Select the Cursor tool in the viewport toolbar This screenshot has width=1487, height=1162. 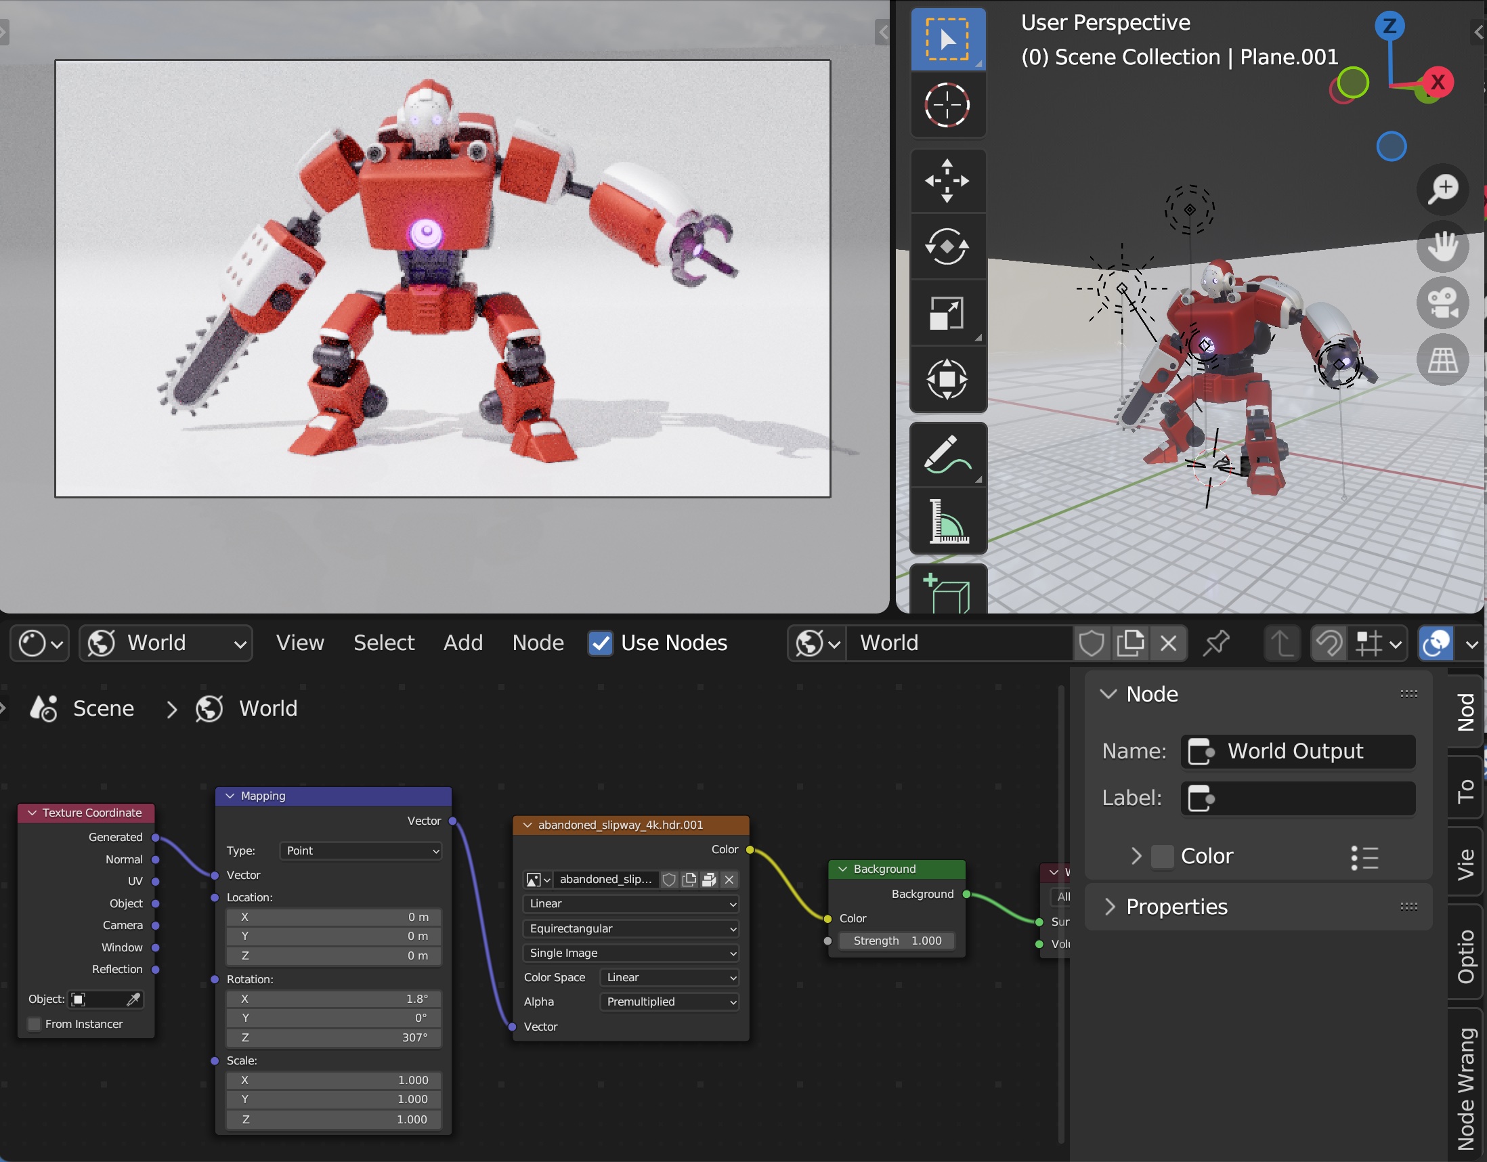(947, 106)
